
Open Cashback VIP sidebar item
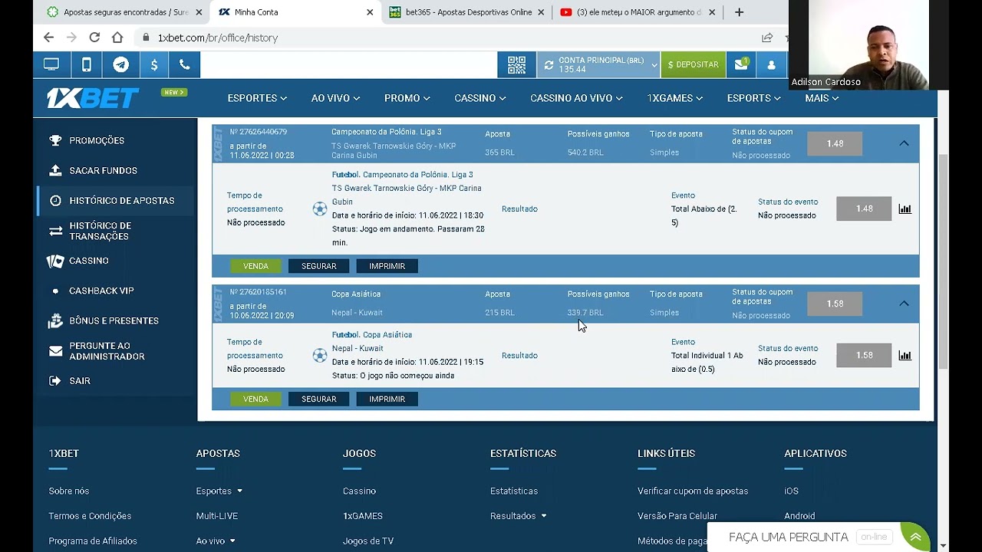click(101, 291)
